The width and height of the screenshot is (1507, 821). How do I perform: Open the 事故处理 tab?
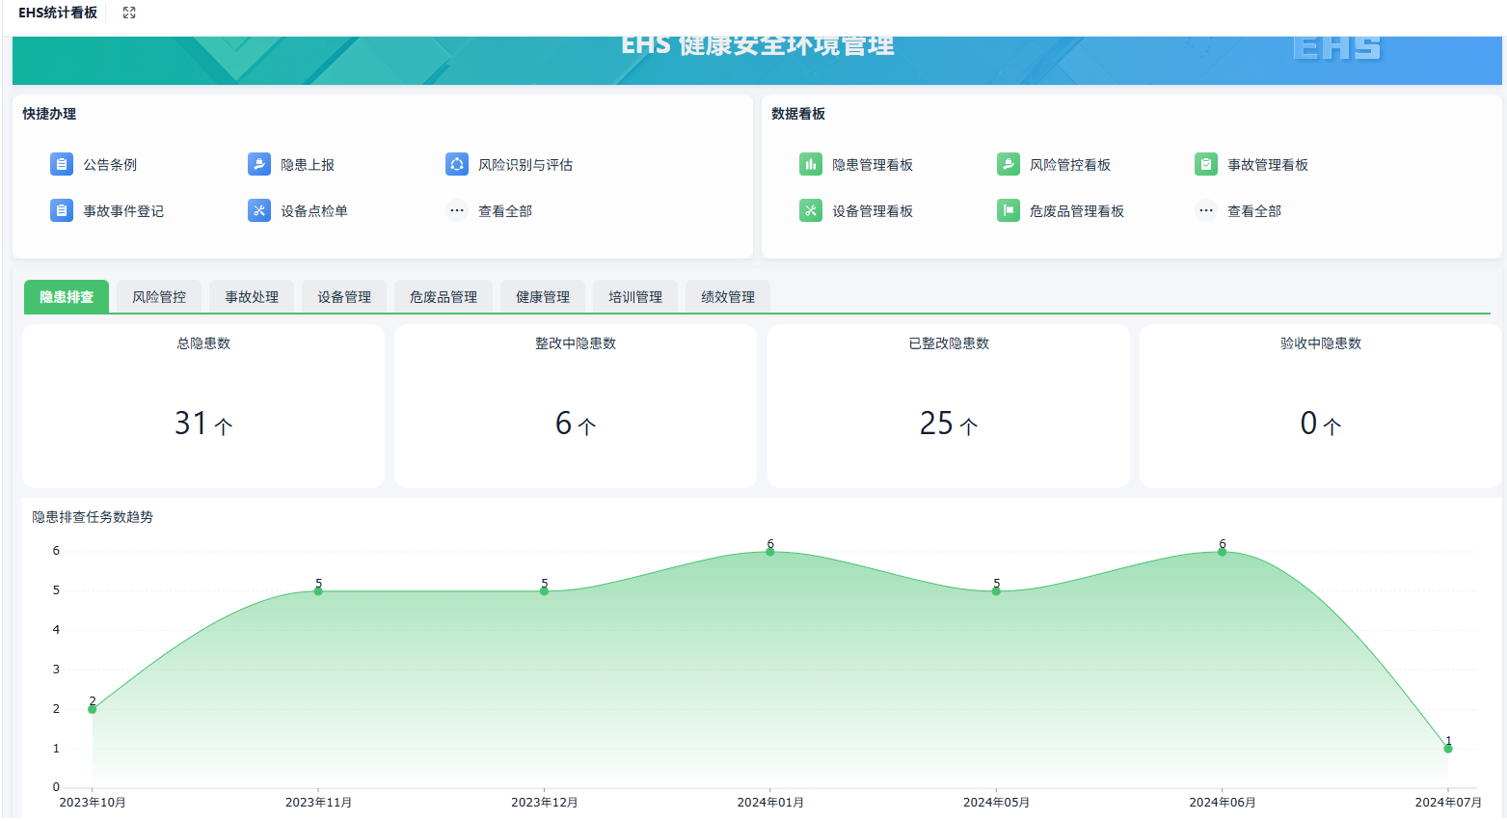(x=251, y=296)
